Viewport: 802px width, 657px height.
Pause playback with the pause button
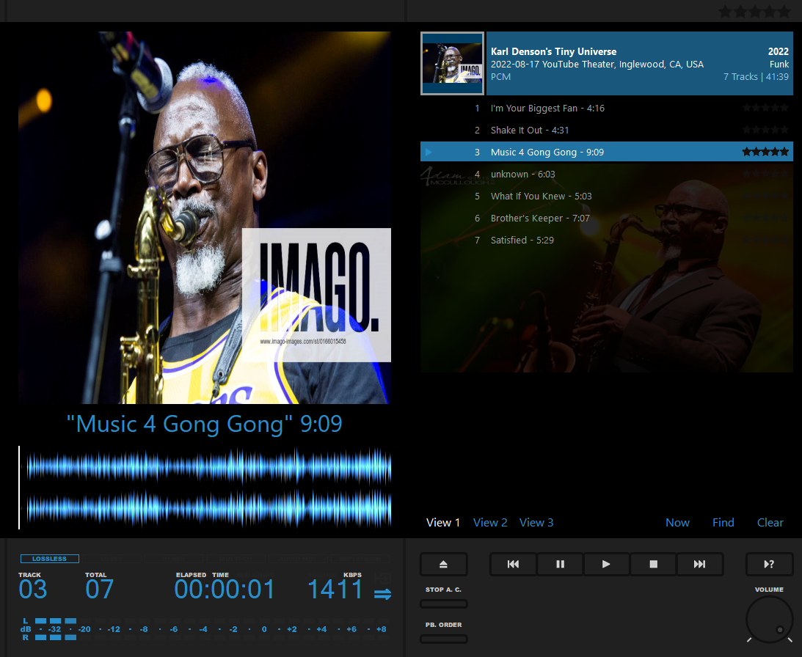point(560,564)
